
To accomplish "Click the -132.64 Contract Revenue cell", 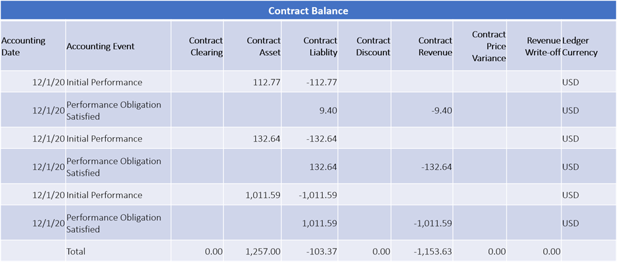I will tap(437, 167).
